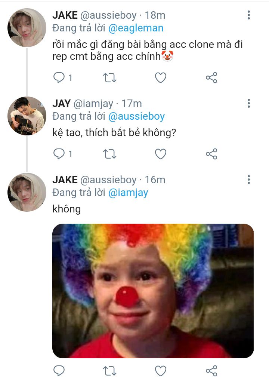The height and width of the screenshot is (383, 269).
Task: Share Jake's 18m tweet
Action: pyautogui.click(x=211, y=78)
